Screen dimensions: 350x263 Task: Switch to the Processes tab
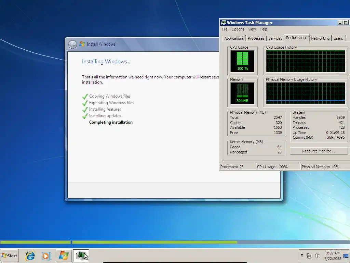tap(256, 38)
